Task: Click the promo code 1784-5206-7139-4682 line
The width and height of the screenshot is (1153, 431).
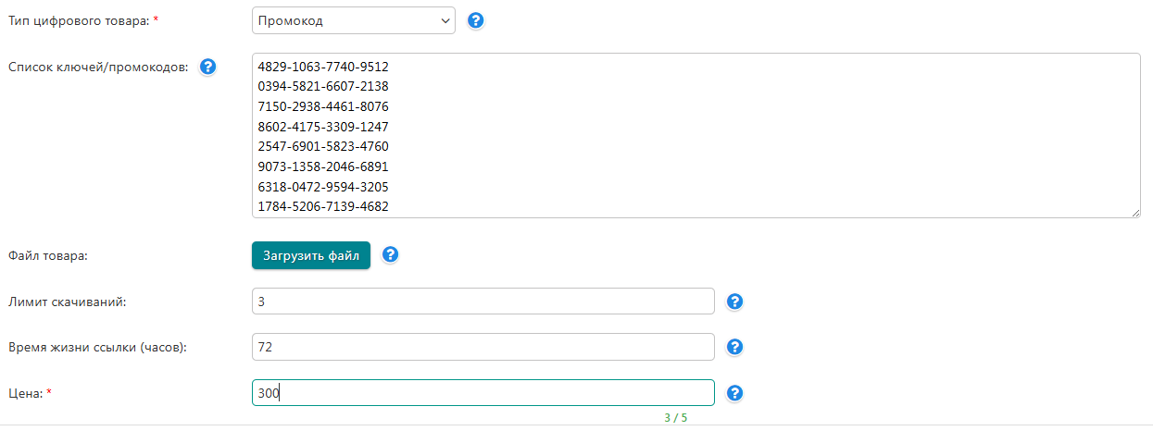Action: coord(323,207)
